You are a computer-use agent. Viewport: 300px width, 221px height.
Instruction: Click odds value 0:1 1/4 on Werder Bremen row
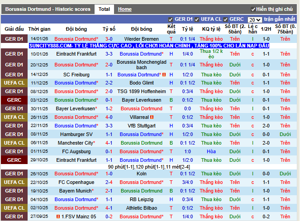187,39
